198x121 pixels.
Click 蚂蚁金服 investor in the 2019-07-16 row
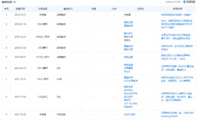(128, 22)
